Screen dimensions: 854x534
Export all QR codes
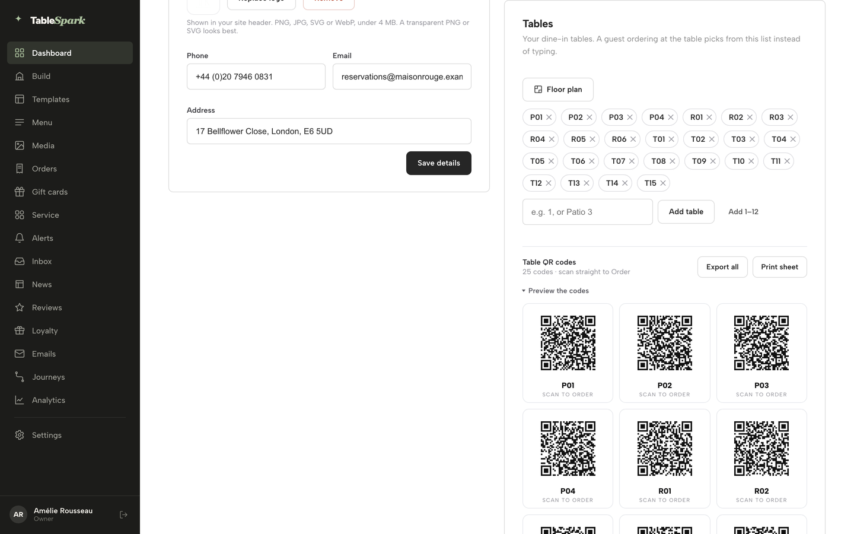[722, 267]
